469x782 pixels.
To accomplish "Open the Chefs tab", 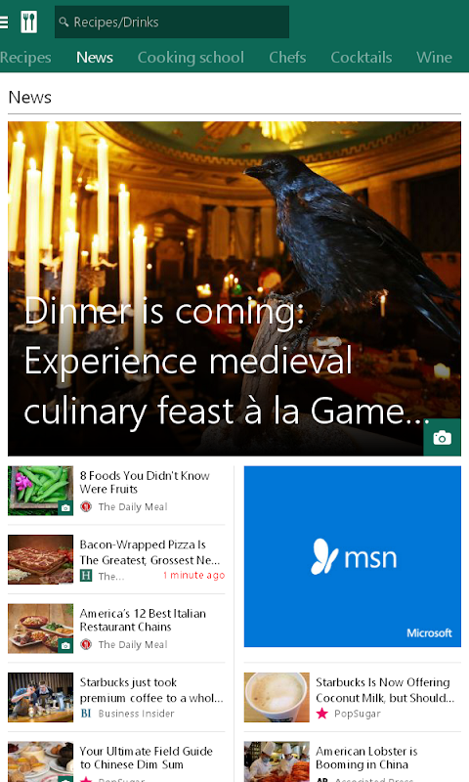I will 287,58.
